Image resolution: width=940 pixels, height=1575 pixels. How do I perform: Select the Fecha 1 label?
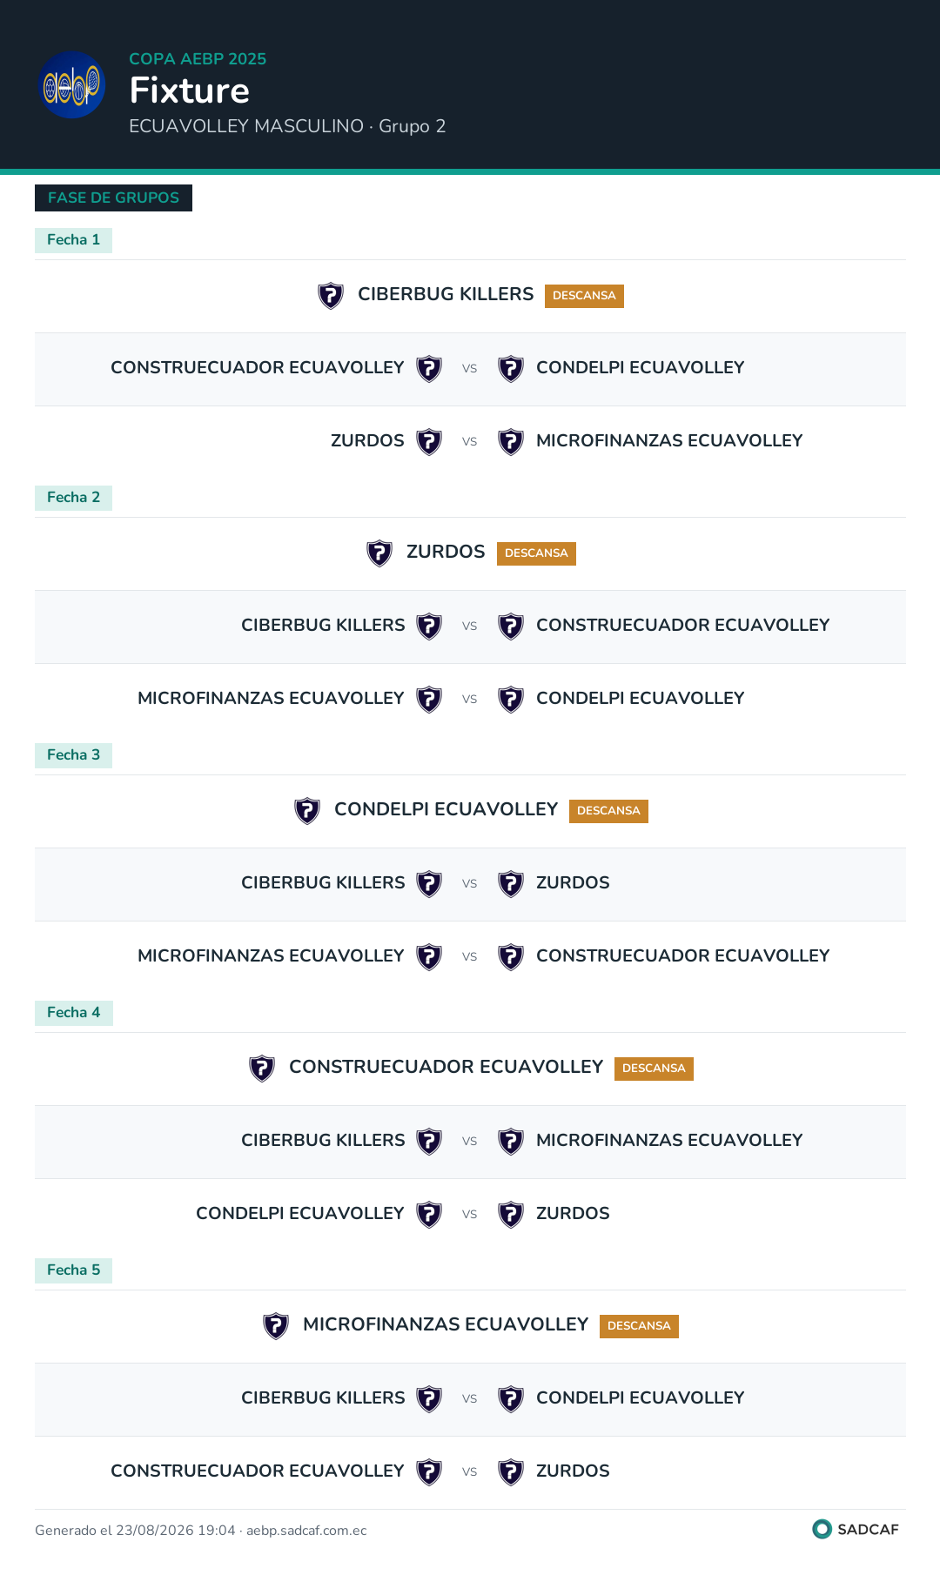tap(73, 240)
